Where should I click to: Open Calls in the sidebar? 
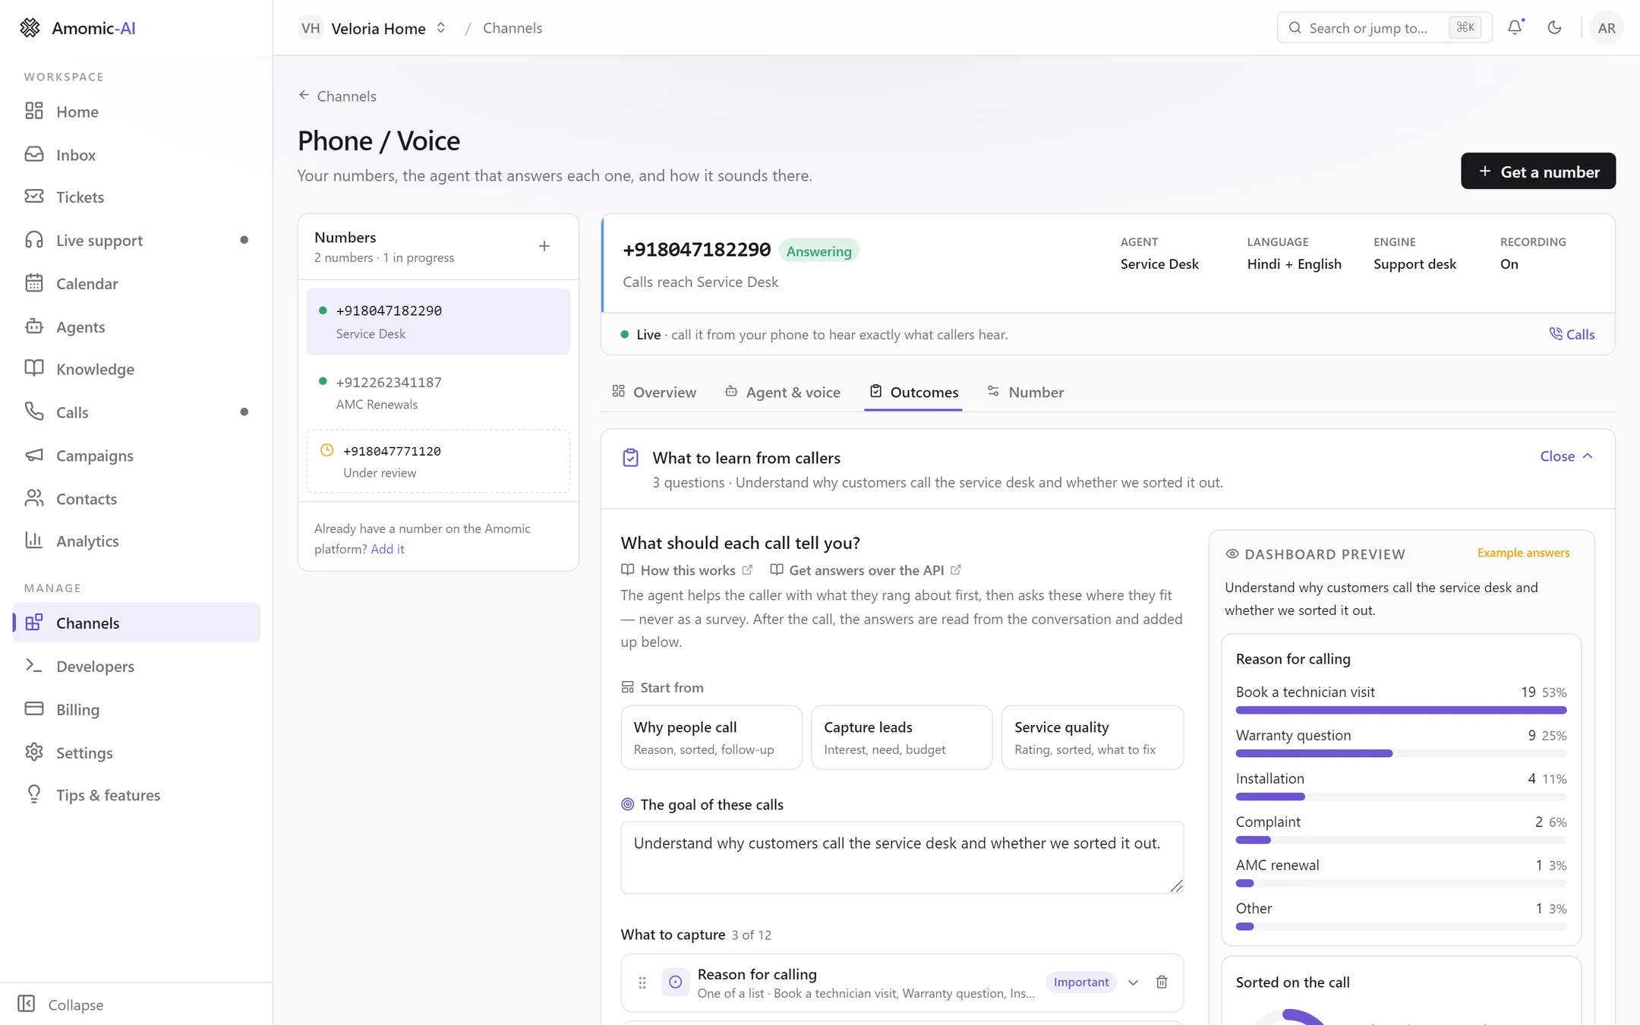137,412
